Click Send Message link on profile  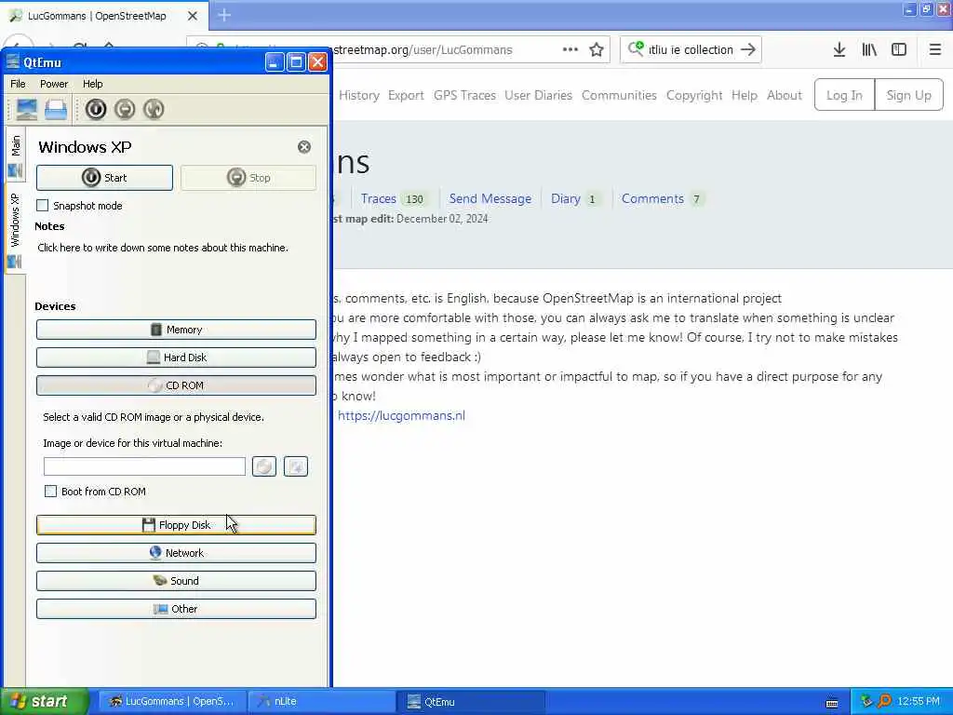pyautogui.click(x=490, y=199)
